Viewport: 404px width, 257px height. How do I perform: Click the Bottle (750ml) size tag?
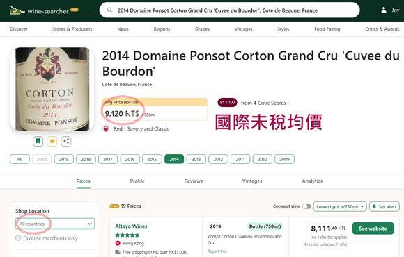pyautogui.click(x=265, y=226)
